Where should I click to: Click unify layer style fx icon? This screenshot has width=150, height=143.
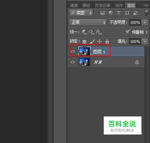pos(99,32)
